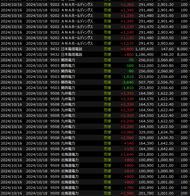Select the 2,560.90 price for 関西電力

pyautogui.click(x=165, y=71)
